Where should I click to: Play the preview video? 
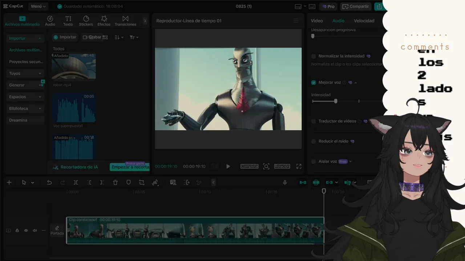[228, 166]
